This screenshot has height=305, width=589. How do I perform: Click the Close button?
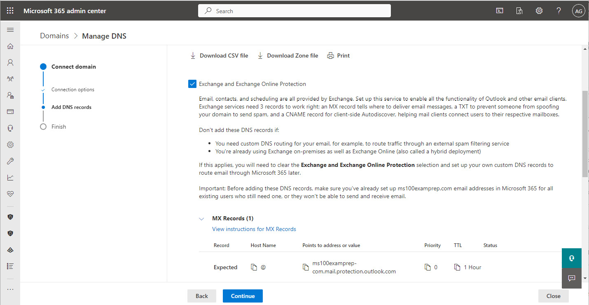[x=554, y=296]
